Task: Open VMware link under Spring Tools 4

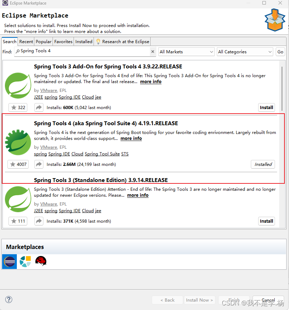Action: tap(49, 147)
